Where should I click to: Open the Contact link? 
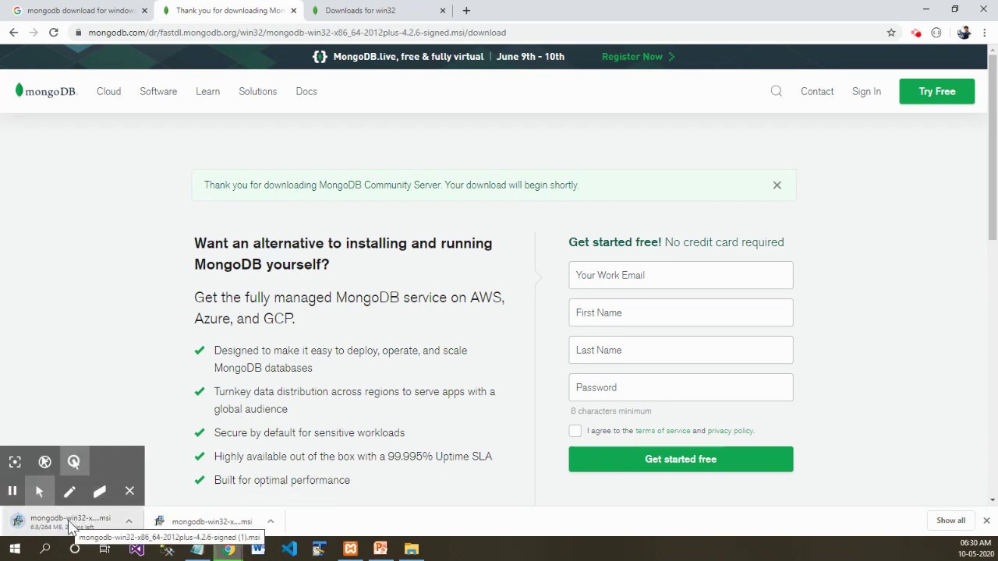817,91
